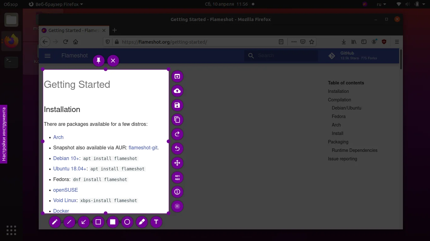Open the Настройки инструмента side panel

point(4,134)
